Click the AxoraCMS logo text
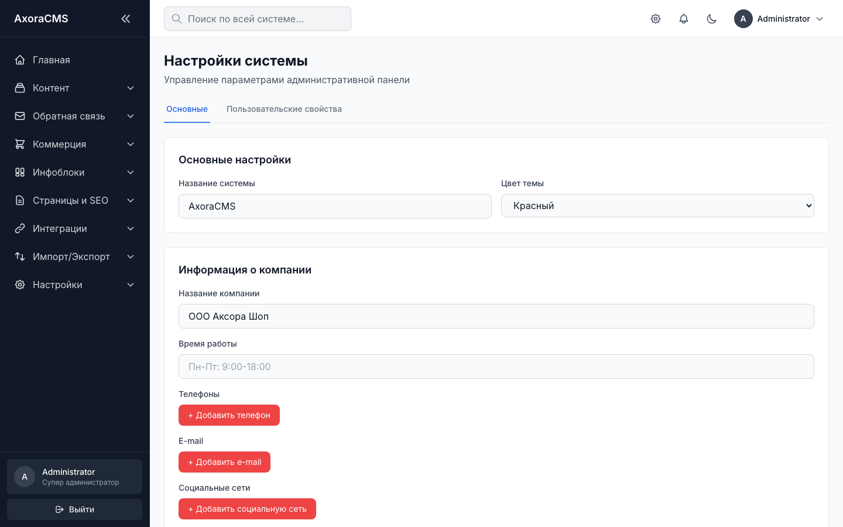 click(x=41, y=19)
